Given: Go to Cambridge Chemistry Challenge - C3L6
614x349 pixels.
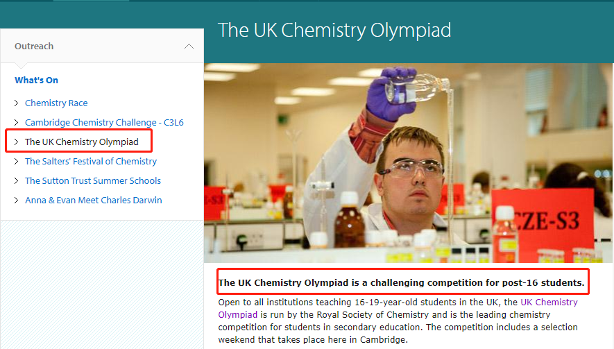Looking at the screenshot, I should click(x=104, y=123).
